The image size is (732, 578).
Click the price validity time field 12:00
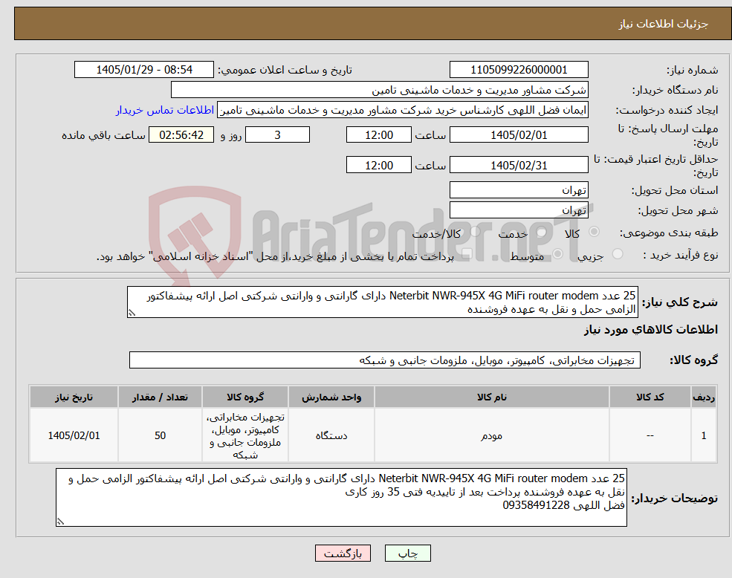[x=378, y=165]
